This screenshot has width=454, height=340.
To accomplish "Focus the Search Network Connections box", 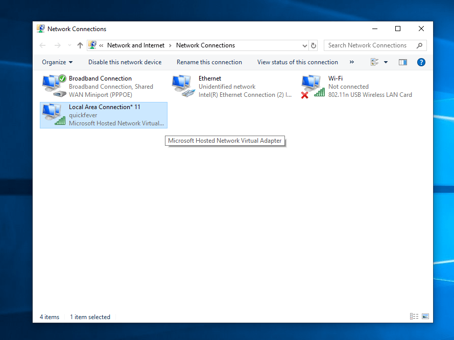I will (x=375, y=45).
